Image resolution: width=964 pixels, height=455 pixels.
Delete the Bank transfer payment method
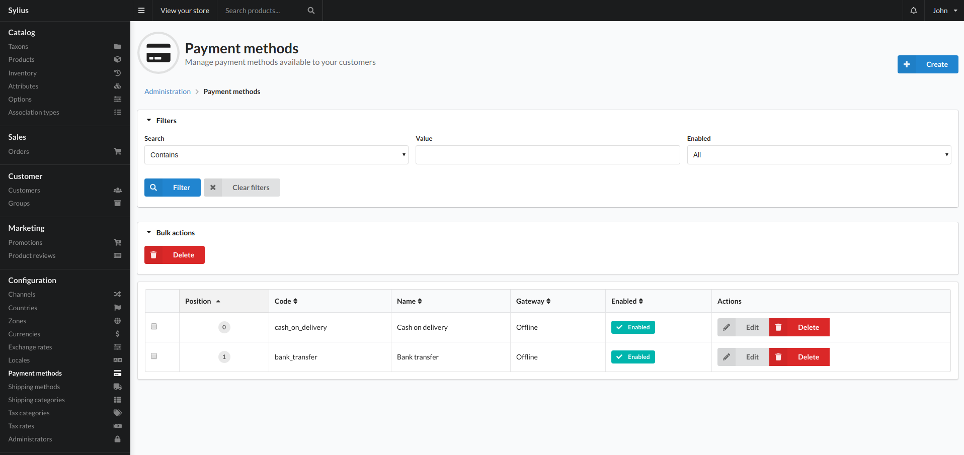(799, 357)
